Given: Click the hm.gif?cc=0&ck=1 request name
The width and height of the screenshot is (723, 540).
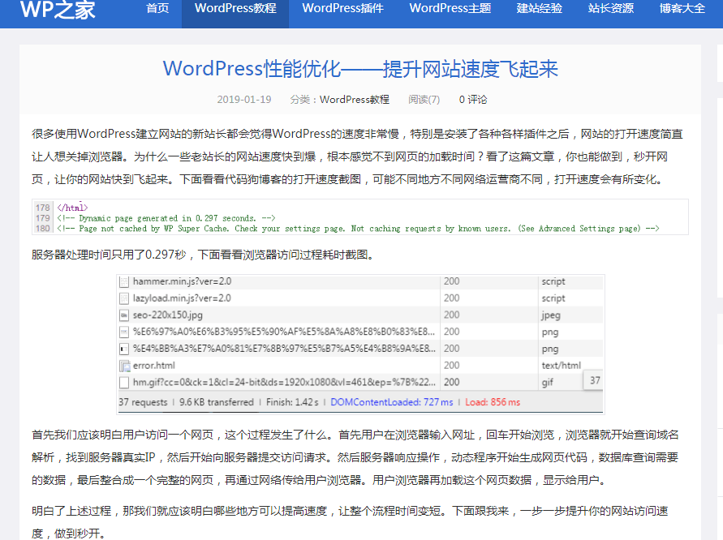Looking at the screenshot, I should (x=284, y=383).
